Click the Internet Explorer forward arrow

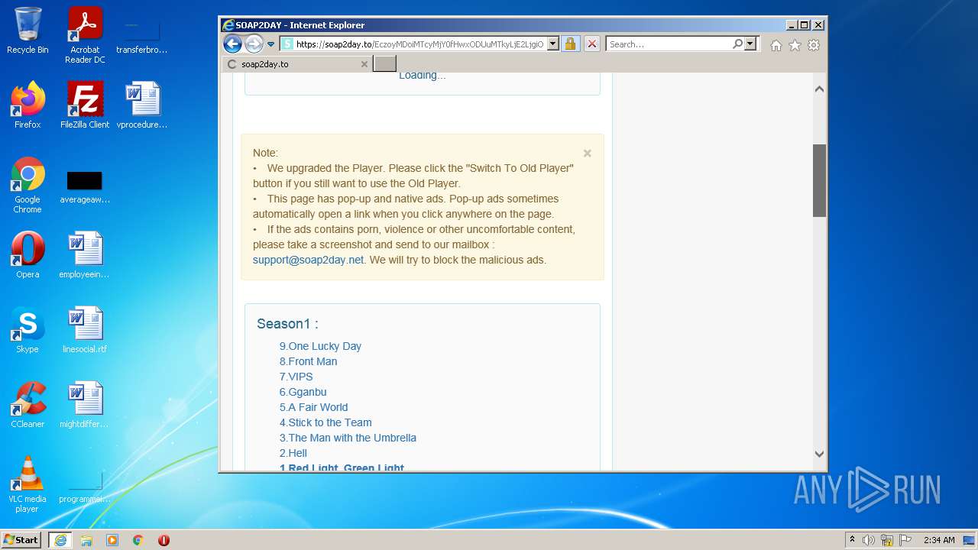(x=254, y=44)
